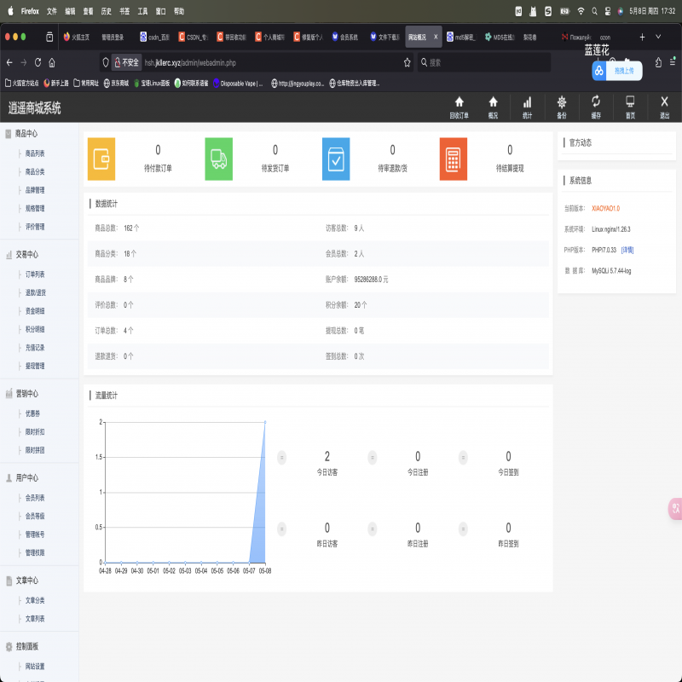
Task: Click the Firefox 搜索 search field
Action: 486,62
